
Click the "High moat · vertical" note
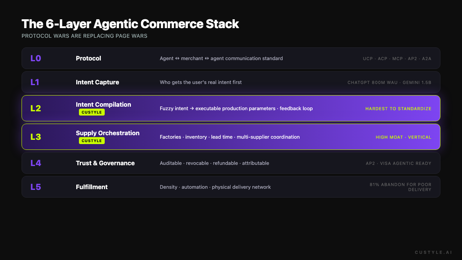403,137
